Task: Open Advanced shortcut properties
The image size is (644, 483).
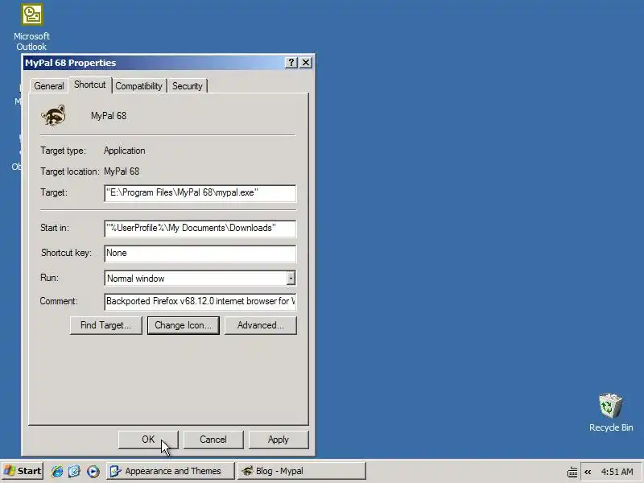Action: 260,325
